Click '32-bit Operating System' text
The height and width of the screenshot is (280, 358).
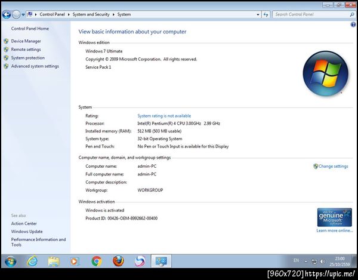160,139
